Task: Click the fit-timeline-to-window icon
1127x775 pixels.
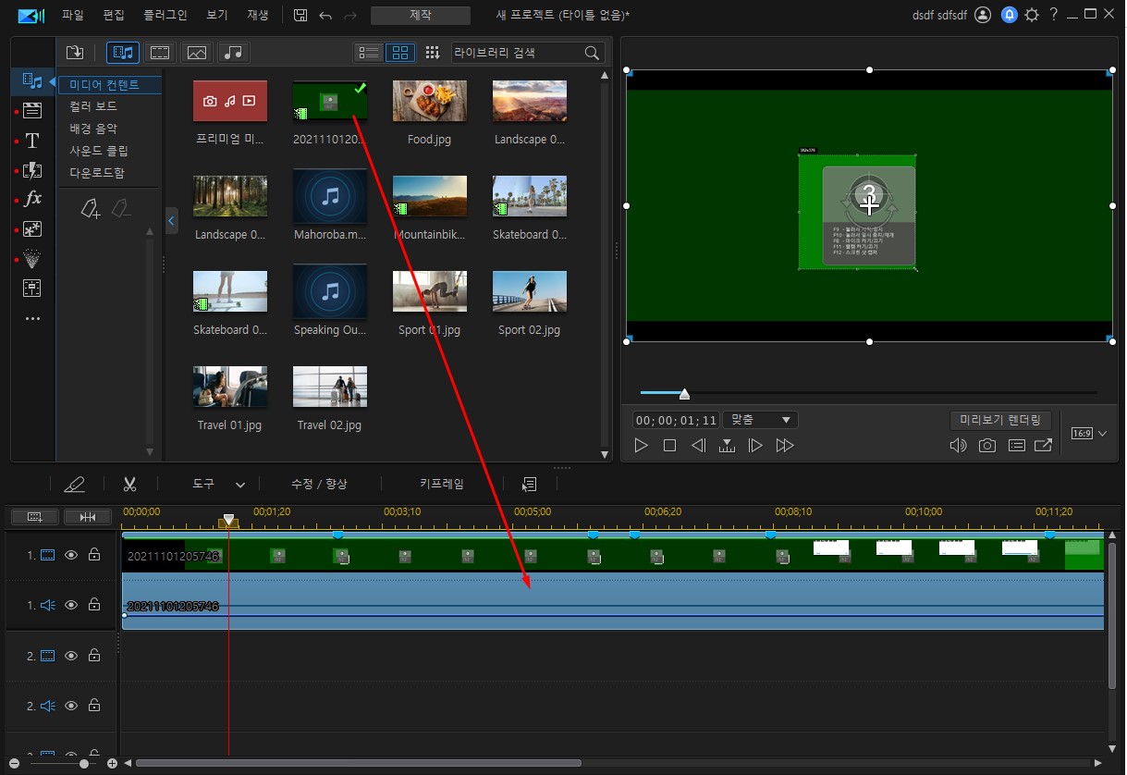Action: [x=88, y=517]
